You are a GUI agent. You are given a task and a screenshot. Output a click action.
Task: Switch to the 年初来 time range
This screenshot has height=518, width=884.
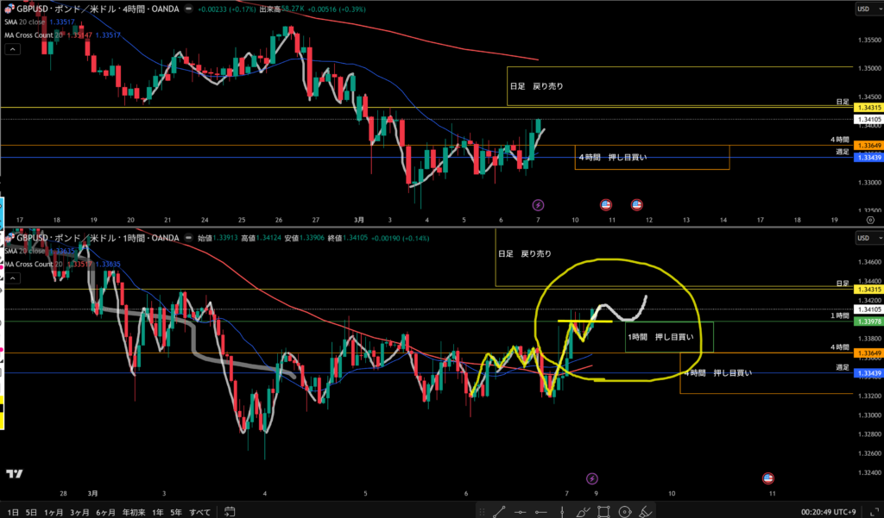click(133, 511)
